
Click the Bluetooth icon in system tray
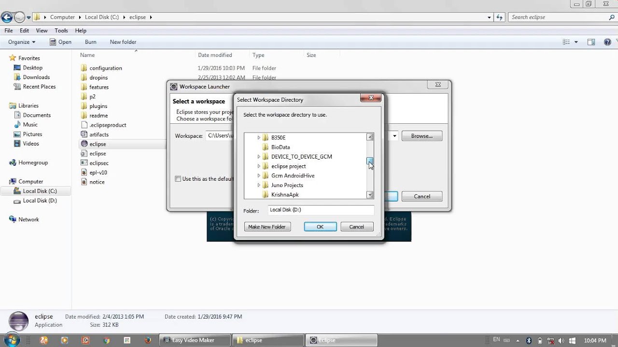pos(529,340)
